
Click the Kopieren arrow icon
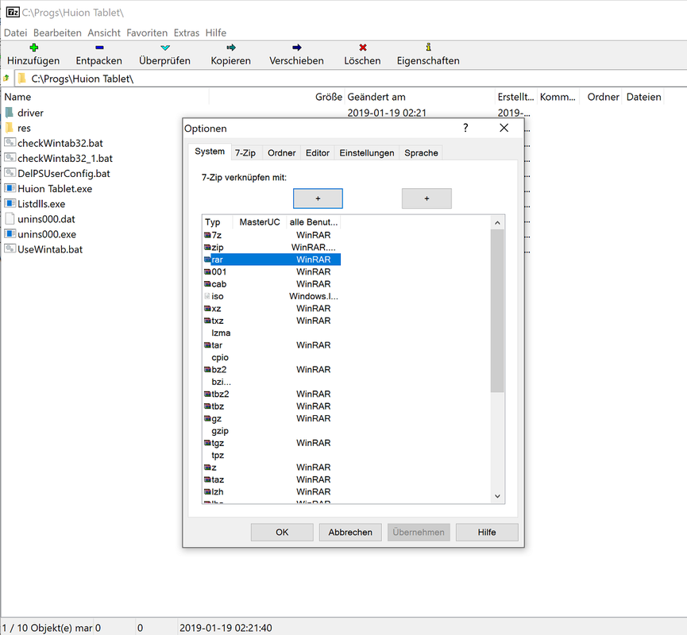231,48
